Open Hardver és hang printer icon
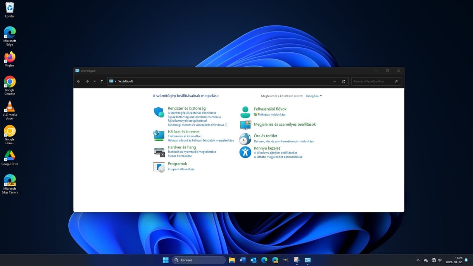This screenshot has width=473, height=266. click(159, 152)
